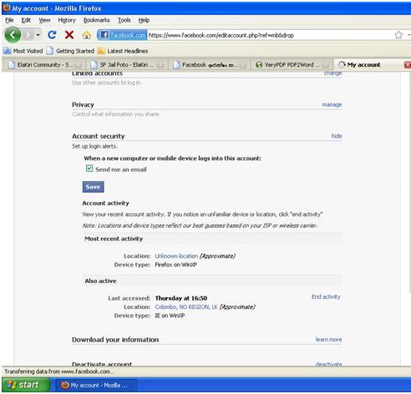The height and width of the screenshot is (394, 411).
Task: Click the Download your information heading
Action: pos(115,340)
